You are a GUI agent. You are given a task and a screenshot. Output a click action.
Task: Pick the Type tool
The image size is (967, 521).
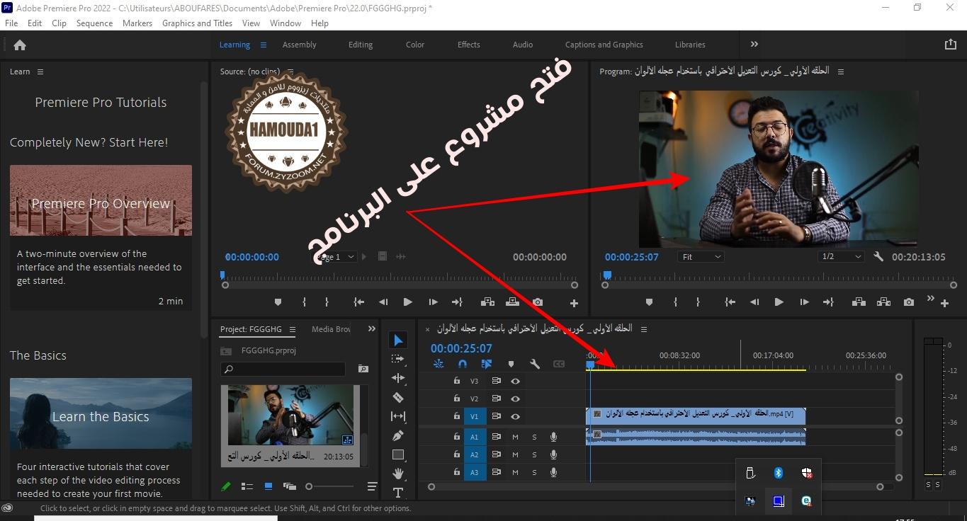click(x=398, y=492)
